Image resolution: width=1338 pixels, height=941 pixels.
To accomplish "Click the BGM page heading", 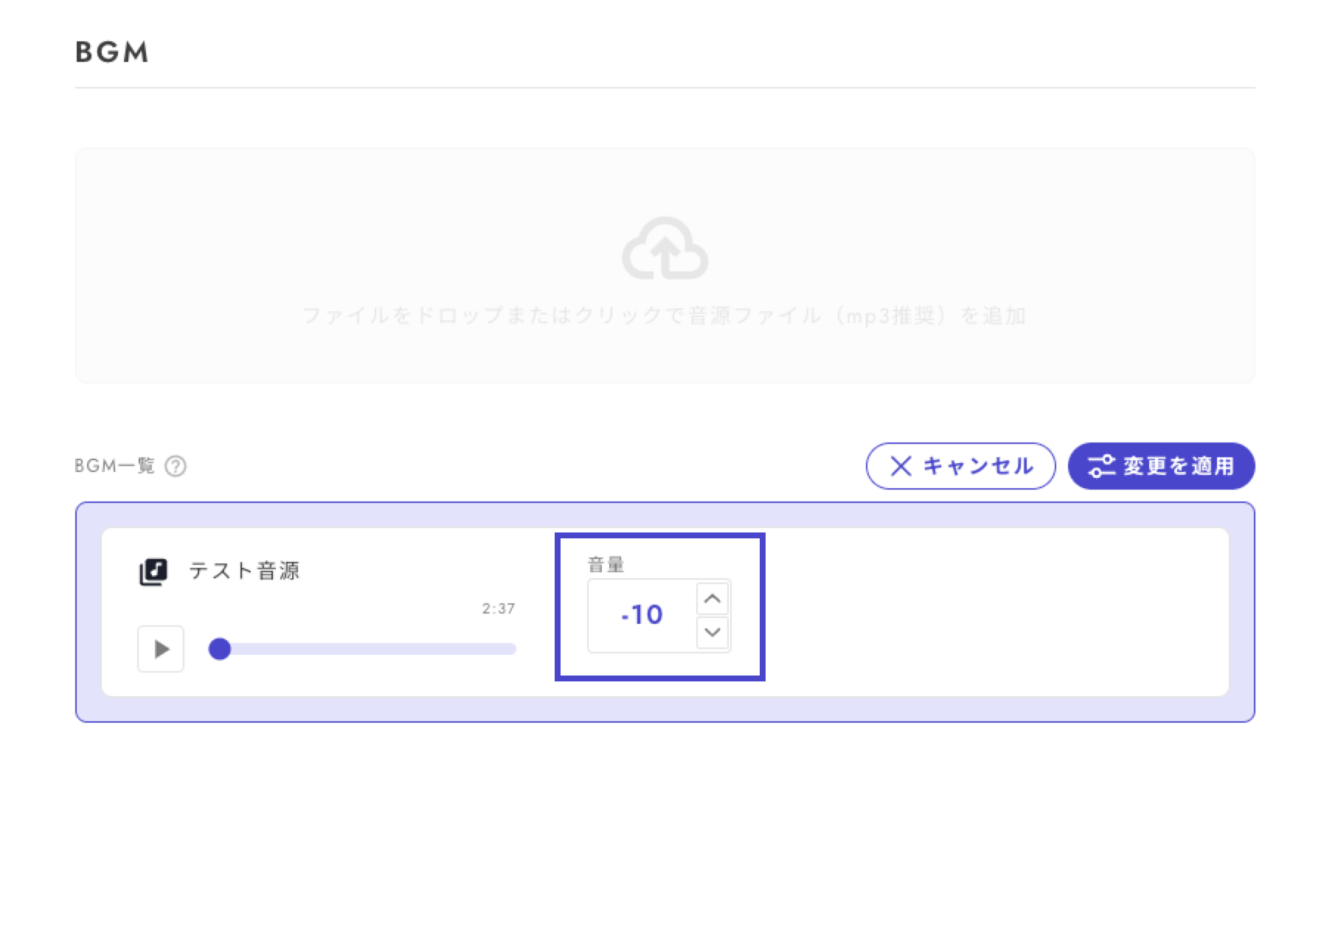I will pos(112,52).
